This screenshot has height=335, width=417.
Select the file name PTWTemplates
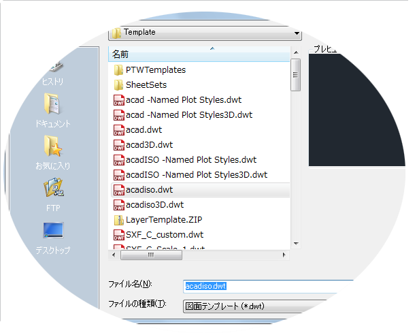pyautogui.click(x=156, y=70)
